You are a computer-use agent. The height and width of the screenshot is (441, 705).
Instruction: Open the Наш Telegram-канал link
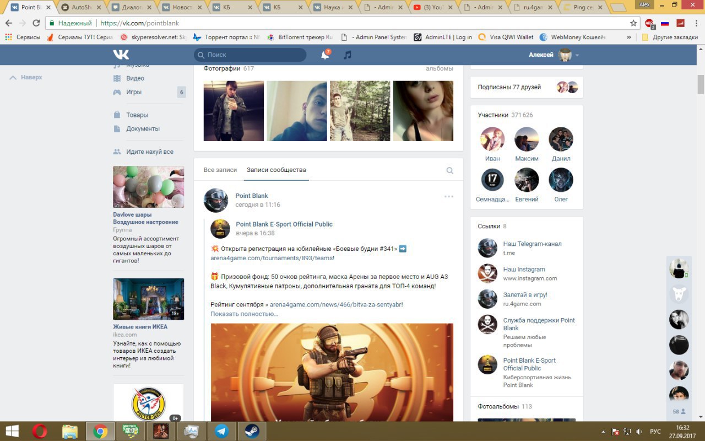532,244
